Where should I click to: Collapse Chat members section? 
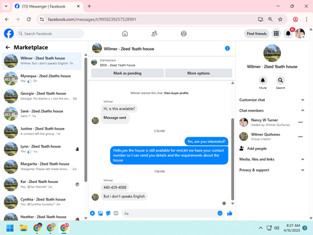[x=272, y=110]
